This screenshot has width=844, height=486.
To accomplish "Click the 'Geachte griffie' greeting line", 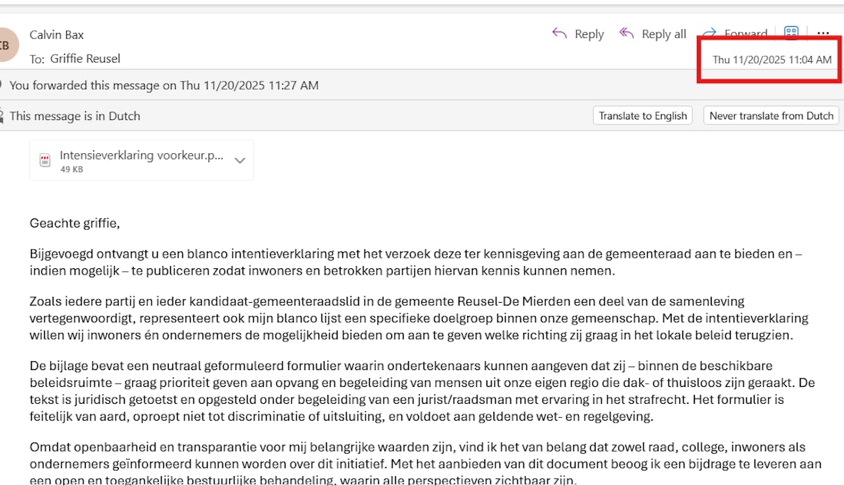I will pyautogui.click(x=75, y=223).
